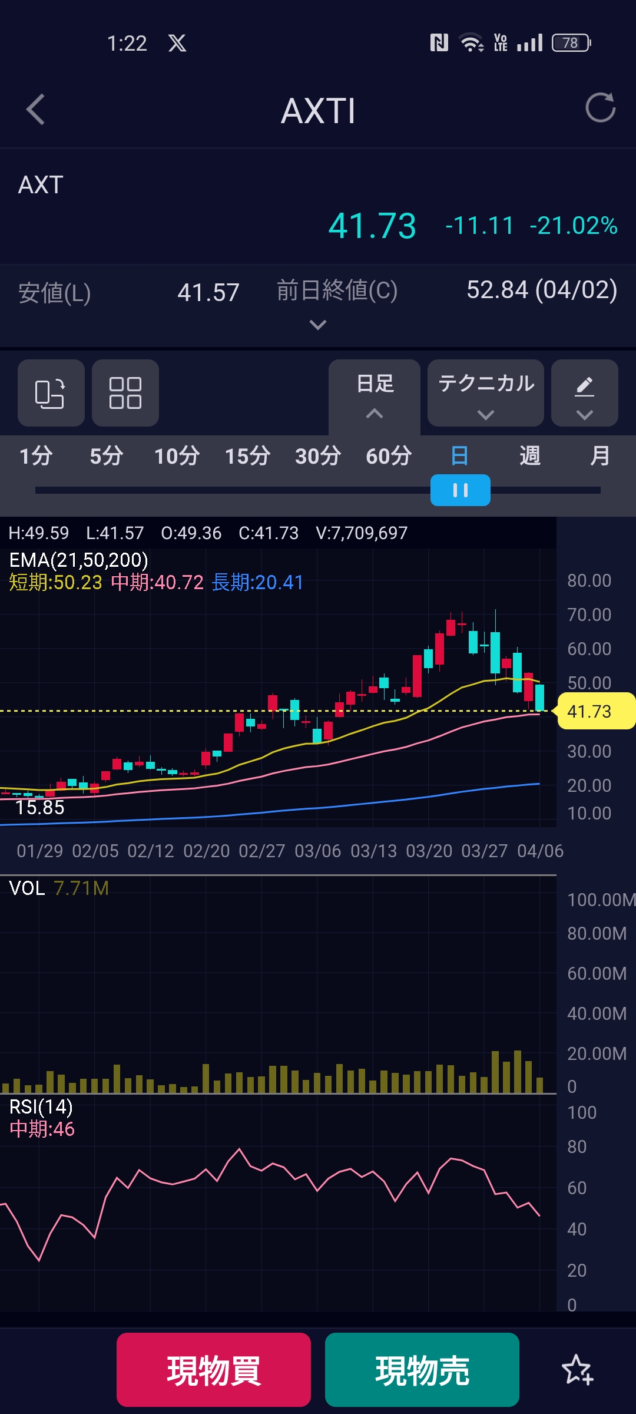636x1414 pixels.
Task: Tap the battery indicator in status bar
Action: pos(571,43)
